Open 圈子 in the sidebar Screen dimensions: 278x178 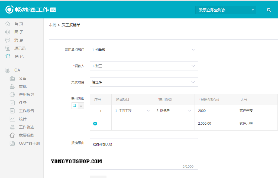coord(19,32)
